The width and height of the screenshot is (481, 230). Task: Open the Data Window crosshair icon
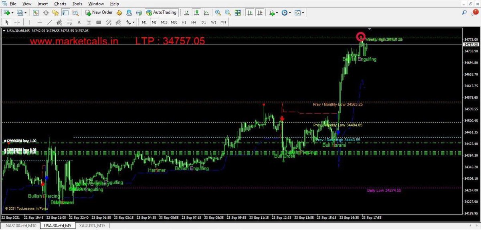point(46,12)
